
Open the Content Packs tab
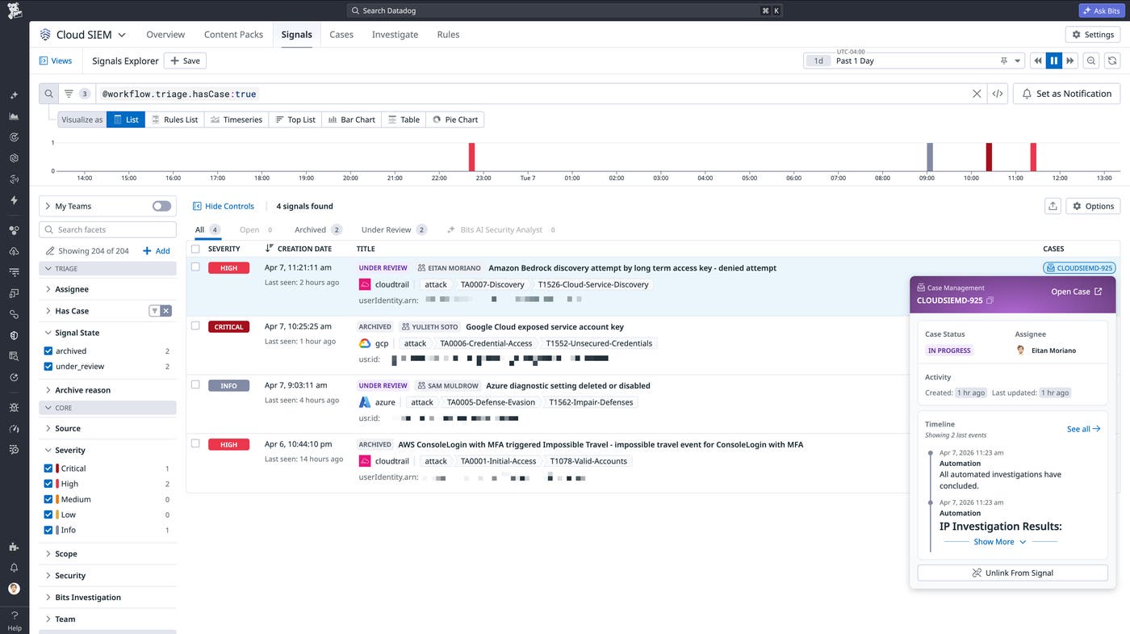click(x=233, y=35)
